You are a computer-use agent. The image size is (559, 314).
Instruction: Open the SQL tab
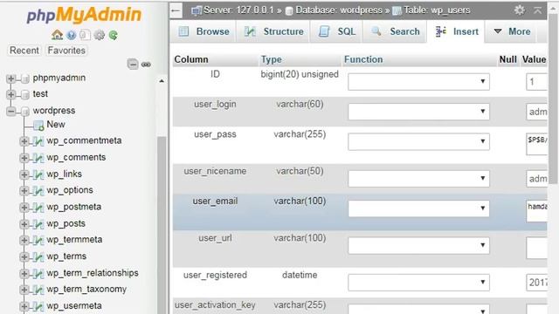[337, 31]
